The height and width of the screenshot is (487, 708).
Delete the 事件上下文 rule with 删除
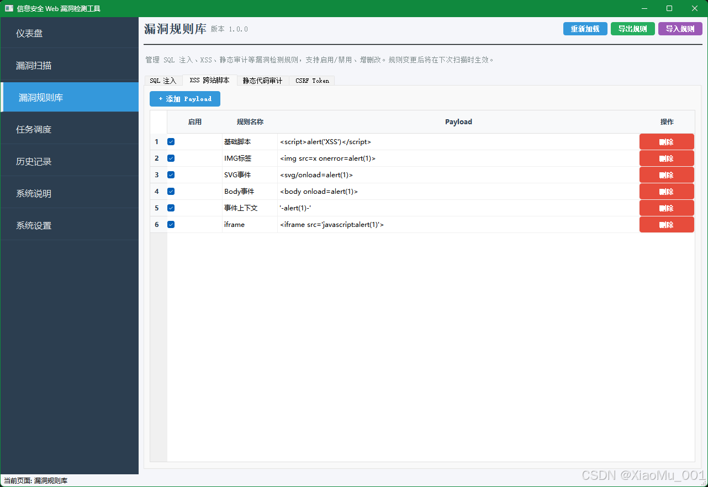(667, 208)
